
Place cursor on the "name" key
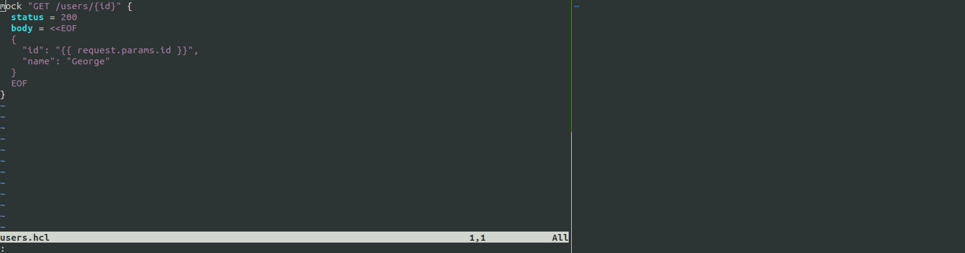[39, 61]
